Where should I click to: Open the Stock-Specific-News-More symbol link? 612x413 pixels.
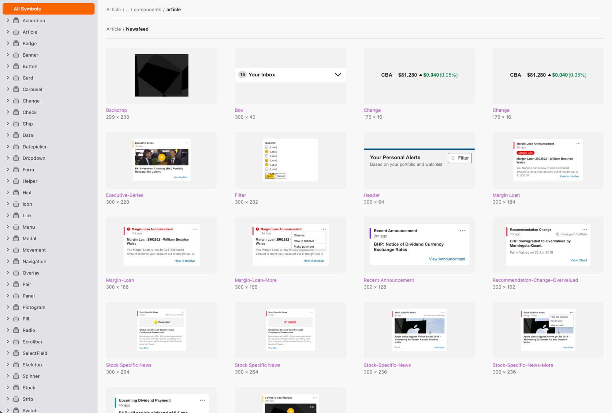pyautogui.click(x=523, y=365)
